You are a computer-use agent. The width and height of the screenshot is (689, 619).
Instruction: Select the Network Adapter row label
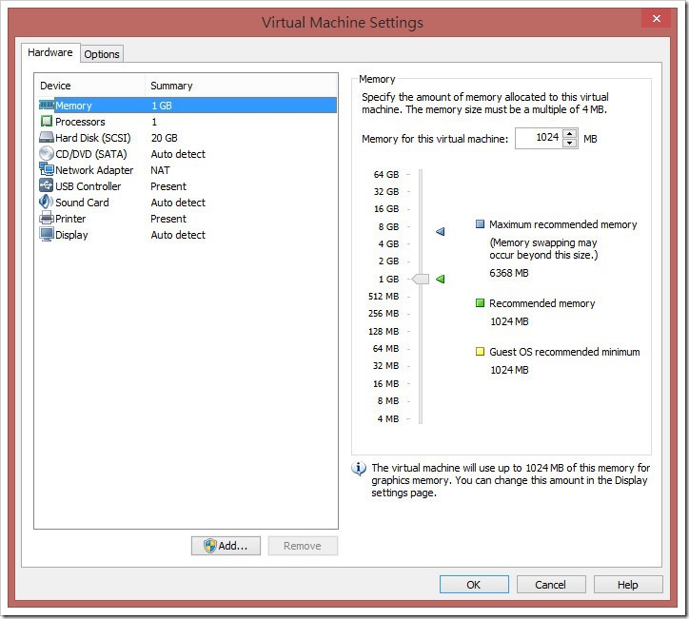pyautogui.click(x=94, y=170)
